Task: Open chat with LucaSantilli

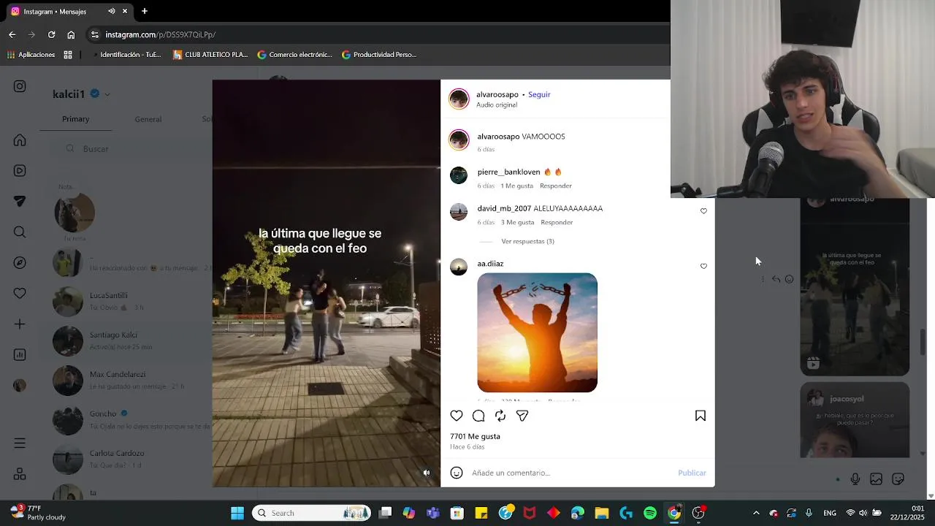Action: (131, 301)
